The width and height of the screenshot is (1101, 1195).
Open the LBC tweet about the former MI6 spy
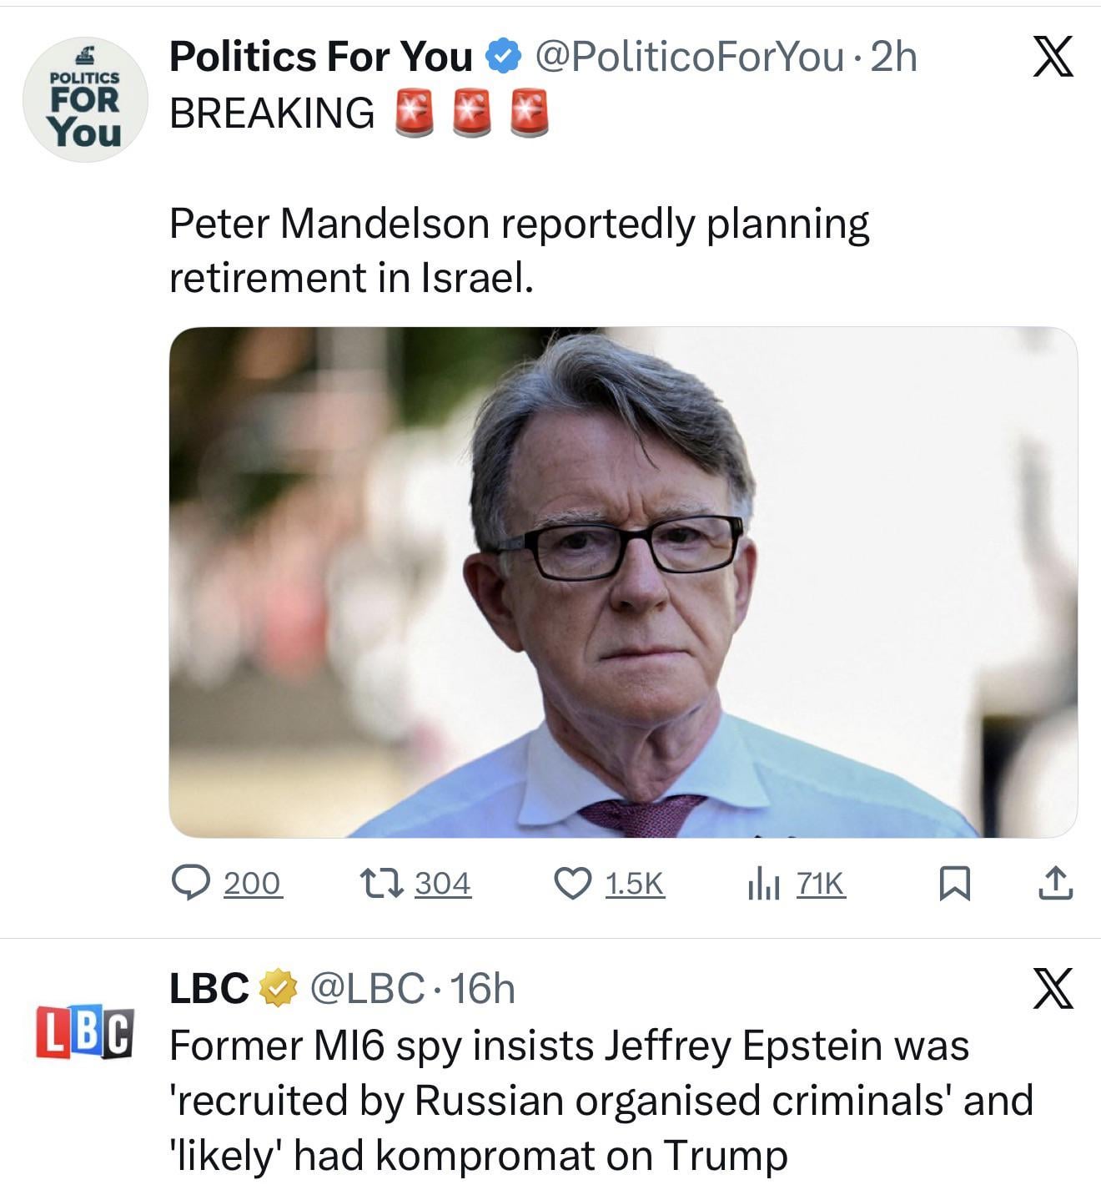tap(601, 1100)
